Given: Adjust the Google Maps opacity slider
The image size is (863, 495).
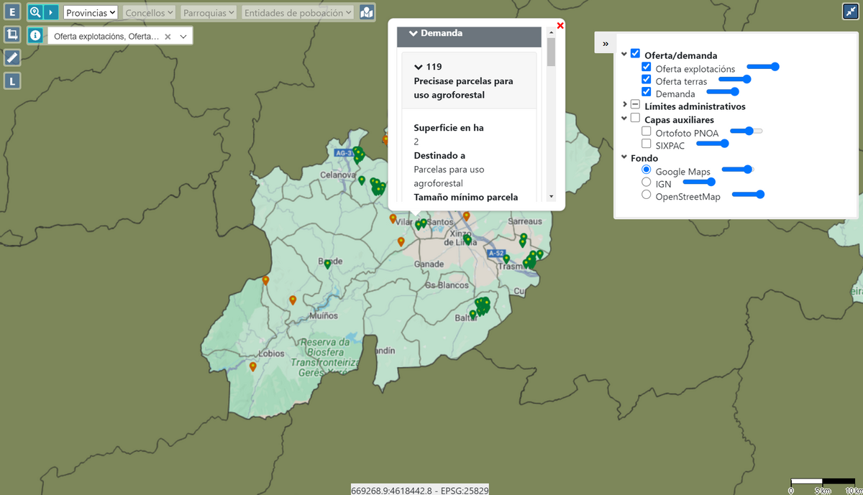Looking at the screenshot, I should tap(738, 170).
